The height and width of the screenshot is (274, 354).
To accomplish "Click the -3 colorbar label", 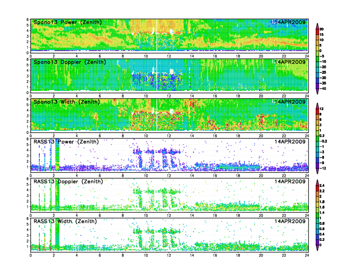I will [x=322, y=152].
